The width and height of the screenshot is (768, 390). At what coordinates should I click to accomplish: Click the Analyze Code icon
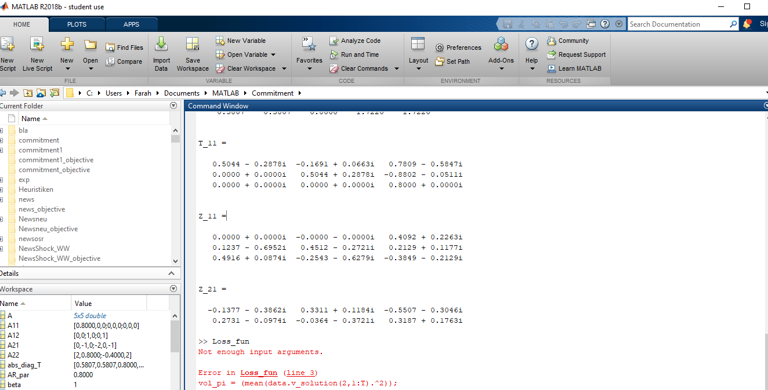334,41
